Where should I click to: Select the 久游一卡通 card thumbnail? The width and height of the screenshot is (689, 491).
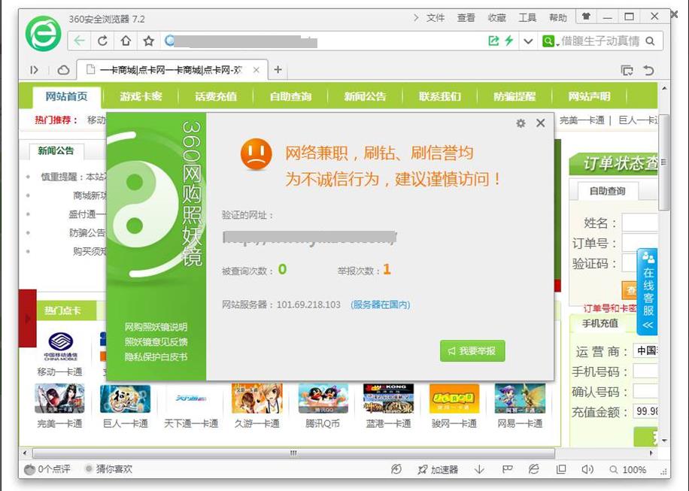257,399
